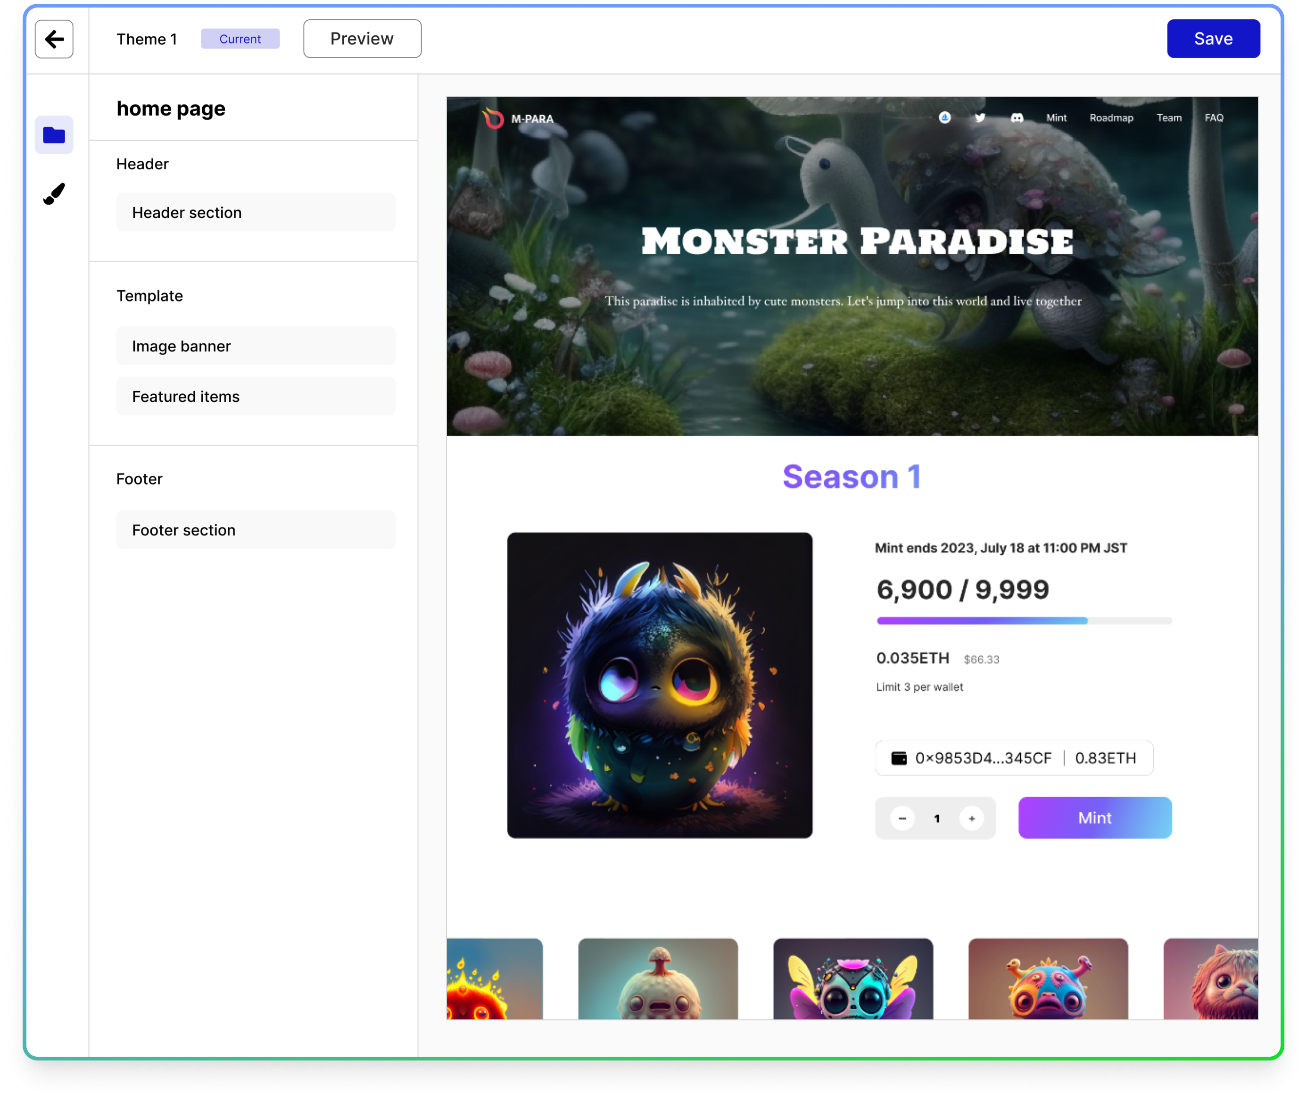Click the skull monster thumbnail
The width and height of the screenshot is (1307, 1102).
click(x=852, y=979)
